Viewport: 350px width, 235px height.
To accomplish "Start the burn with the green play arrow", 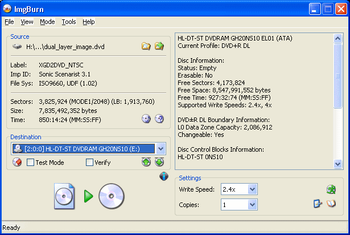I will pos(89,196).
